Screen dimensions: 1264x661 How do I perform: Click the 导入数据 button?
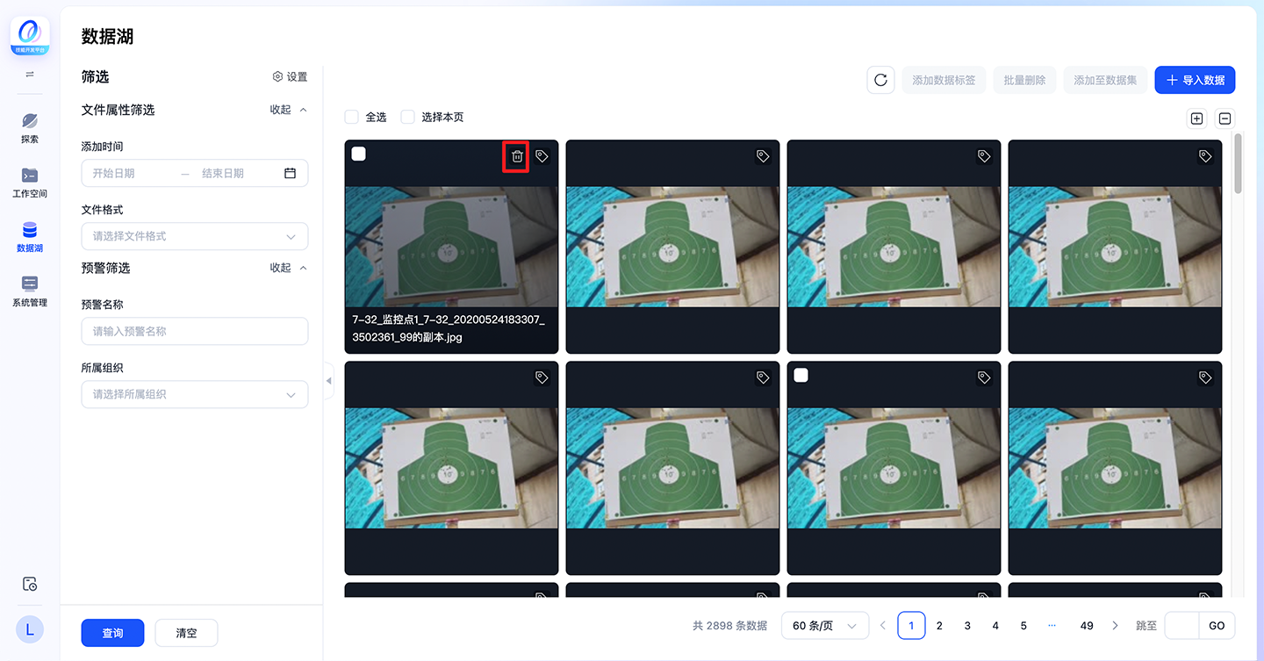1195,80
